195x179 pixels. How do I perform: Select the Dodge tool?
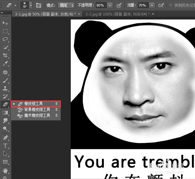(x=5, y=129)
